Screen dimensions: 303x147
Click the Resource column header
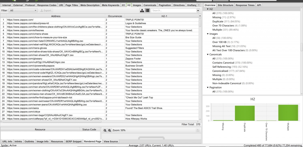click(x=40, y=130)
